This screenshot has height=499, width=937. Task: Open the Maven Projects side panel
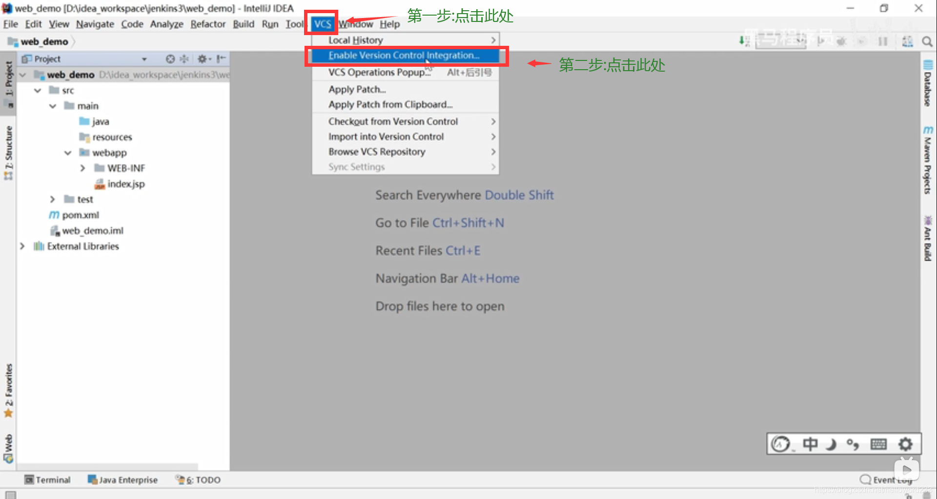click(928, 160)
